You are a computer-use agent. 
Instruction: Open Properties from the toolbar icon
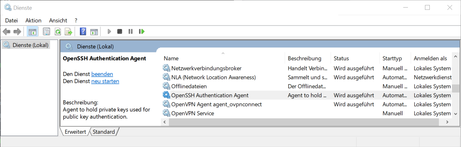tap(46, 32)
